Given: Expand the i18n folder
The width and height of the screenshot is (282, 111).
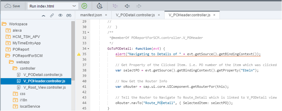Looking at the screenshot, I should (x=15, y=100).
